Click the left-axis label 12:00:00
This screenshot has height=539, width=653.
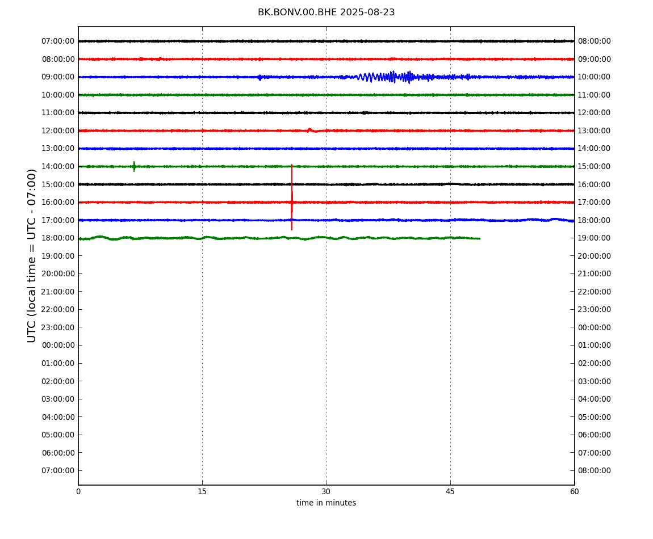click(58, 130)
